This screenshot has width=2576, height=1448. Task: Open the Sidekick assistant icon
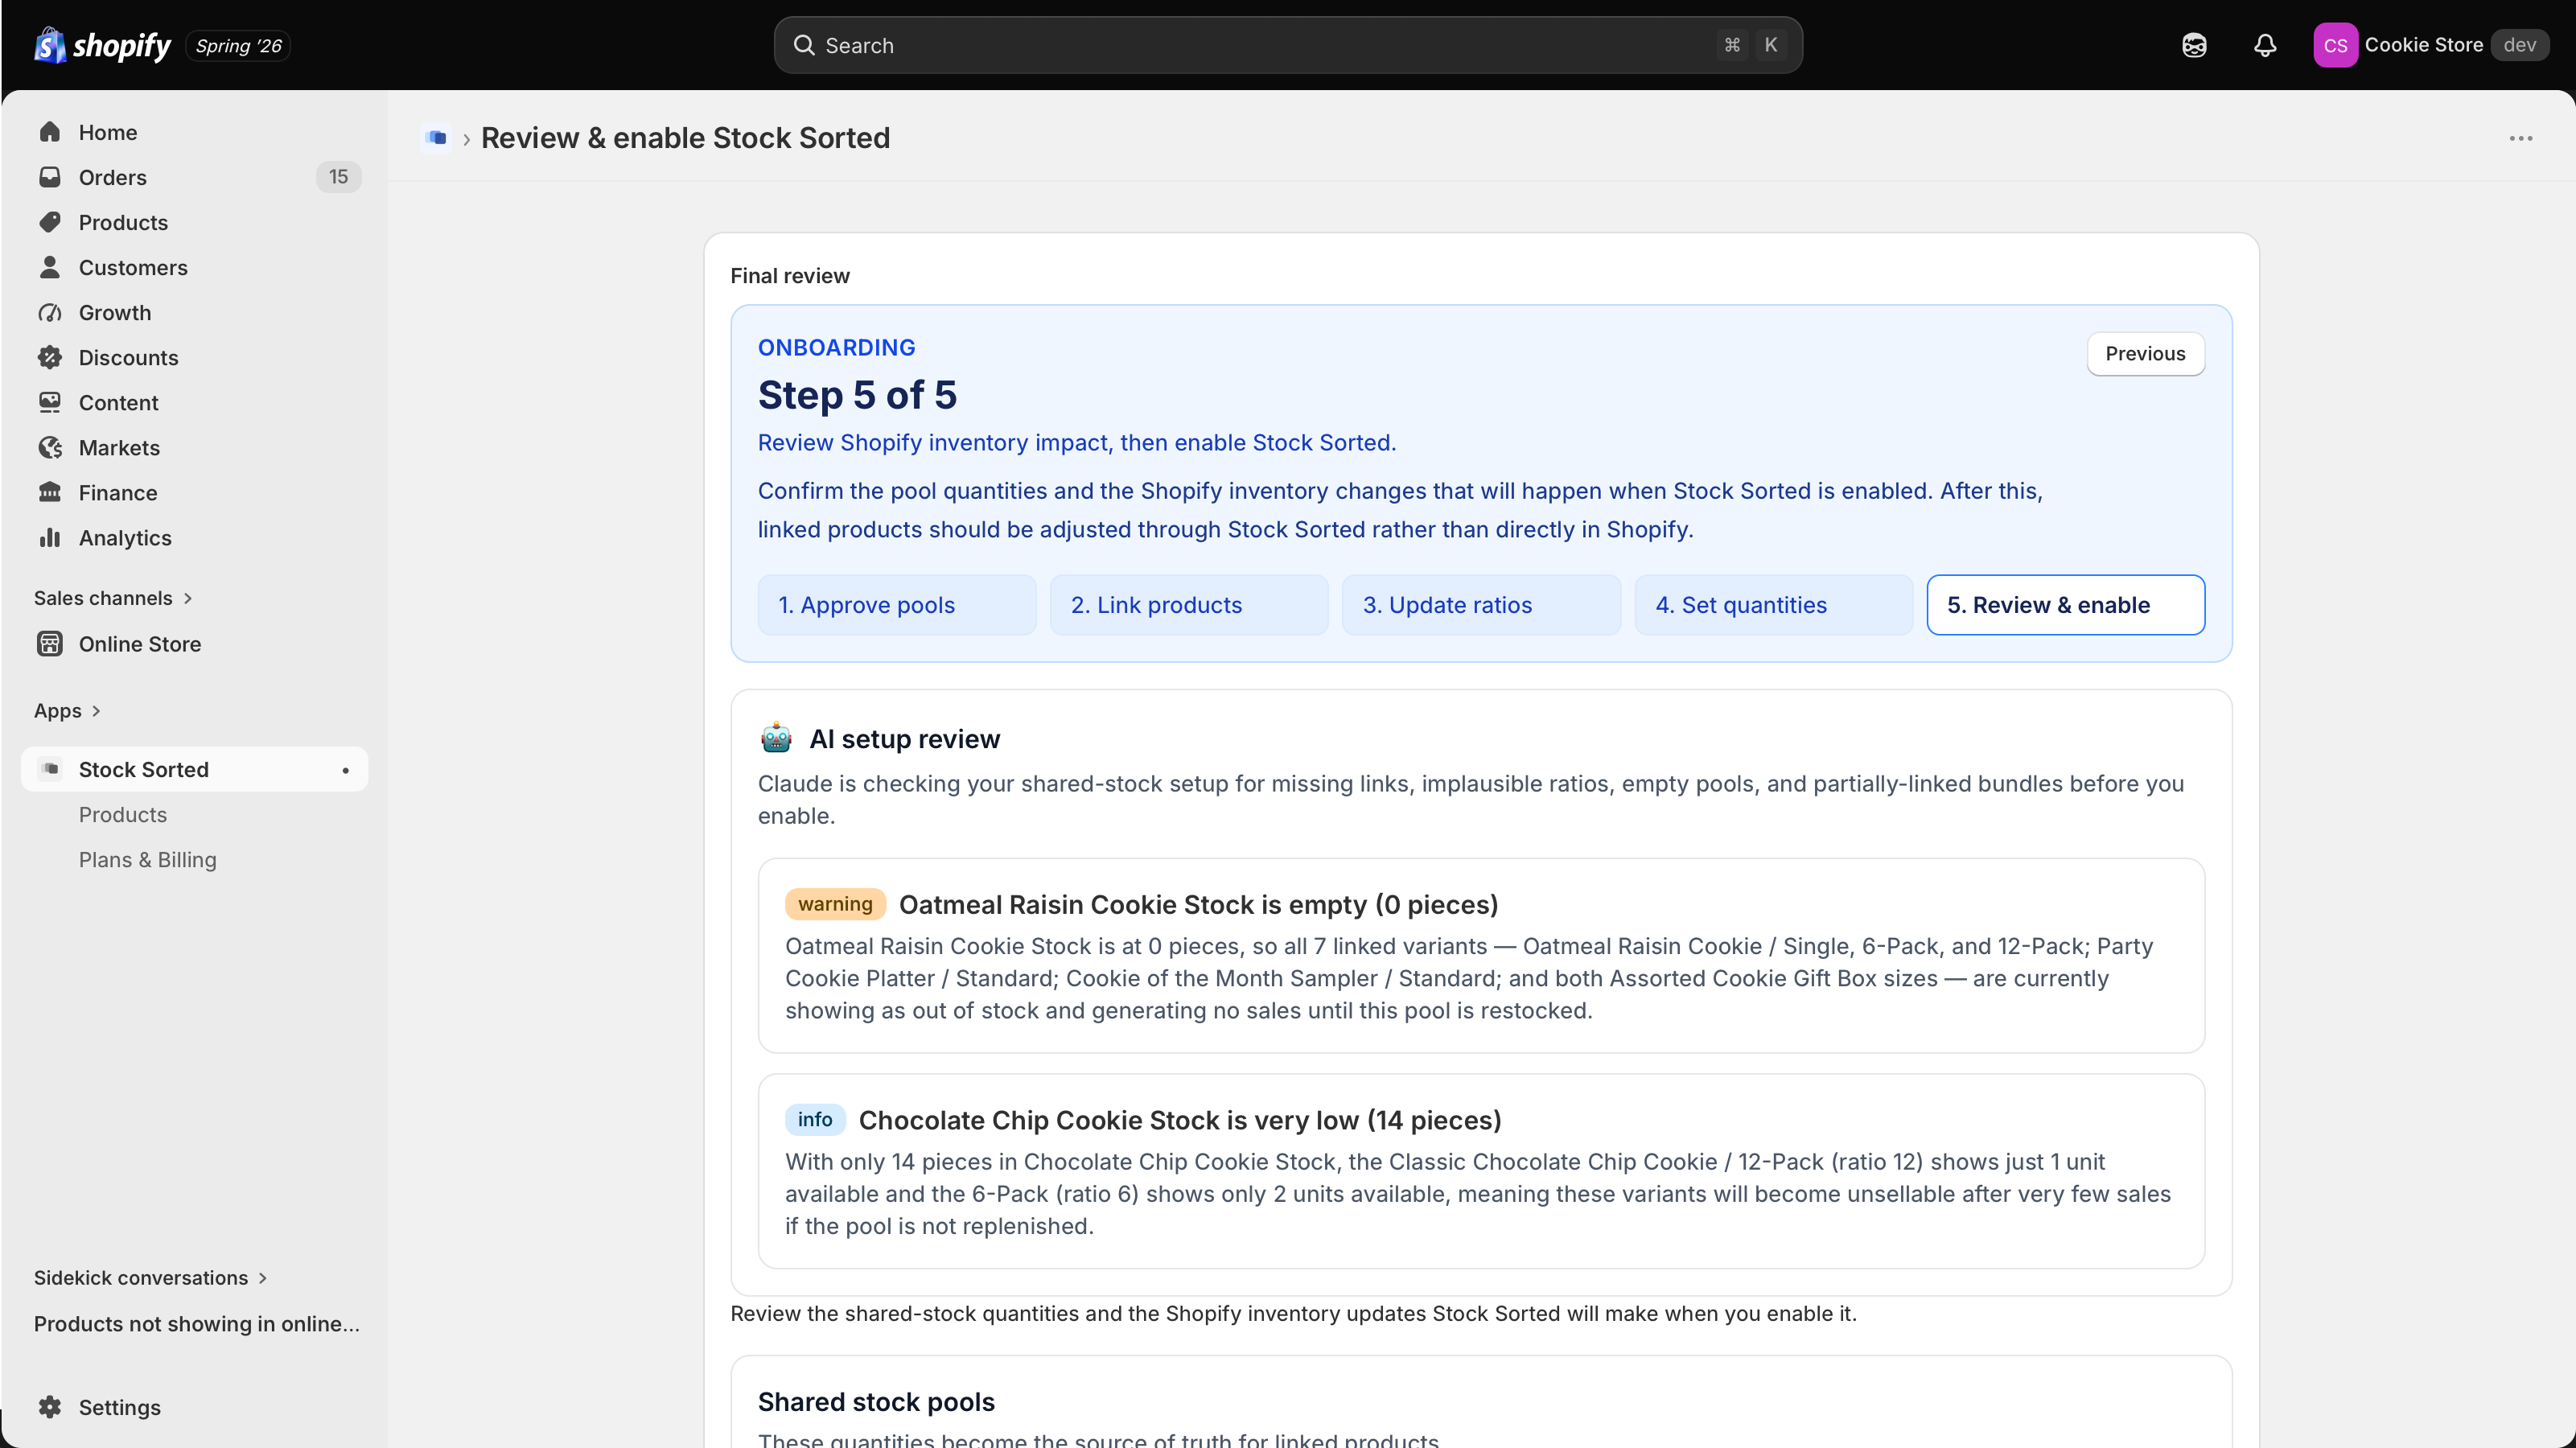[2194, 45]
